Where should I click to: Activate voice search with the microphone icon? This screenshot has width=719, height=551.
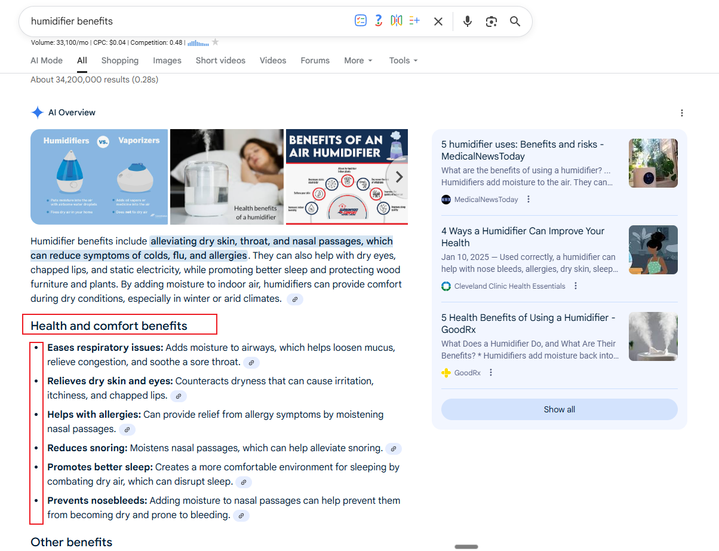468,20
